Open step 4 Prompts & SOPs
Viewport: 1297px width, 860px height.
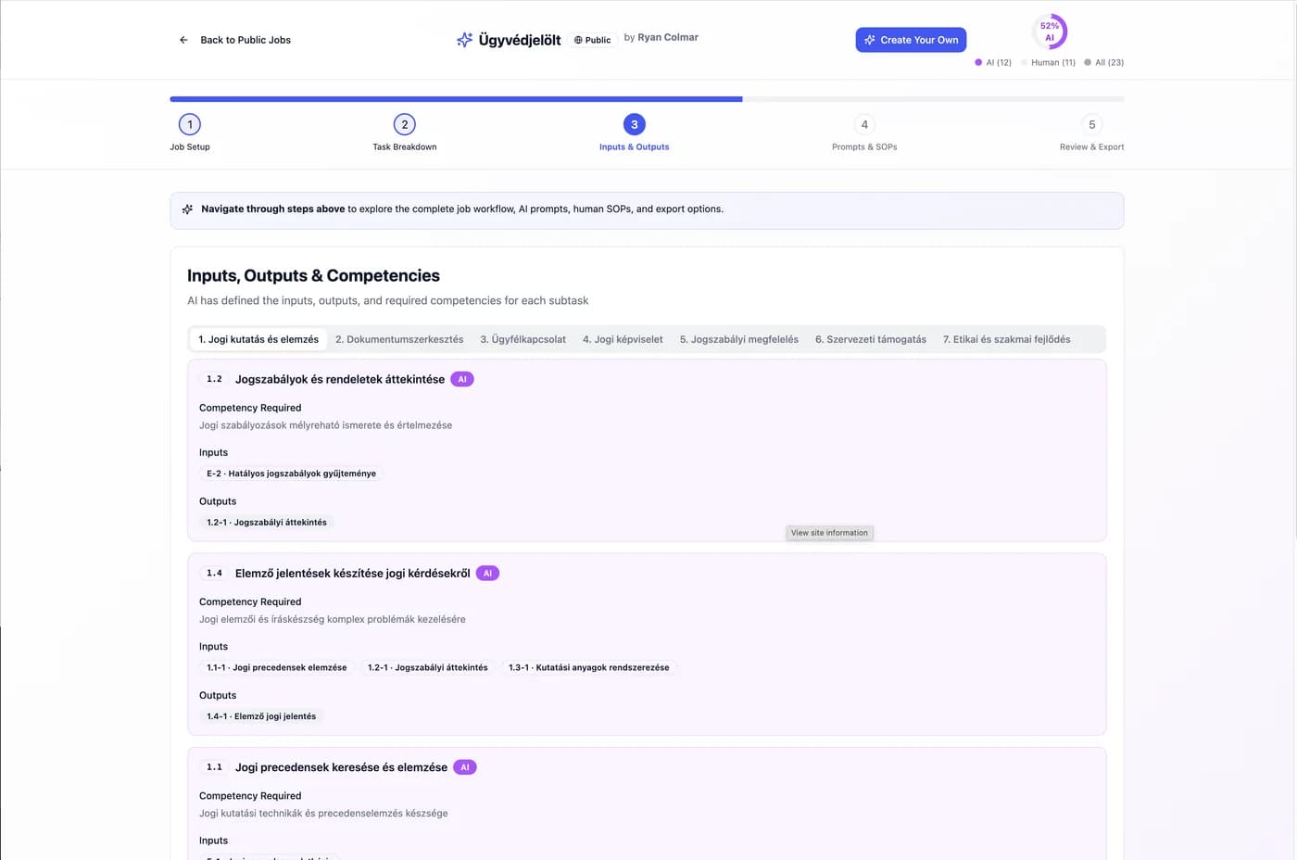tap(864, 133)
